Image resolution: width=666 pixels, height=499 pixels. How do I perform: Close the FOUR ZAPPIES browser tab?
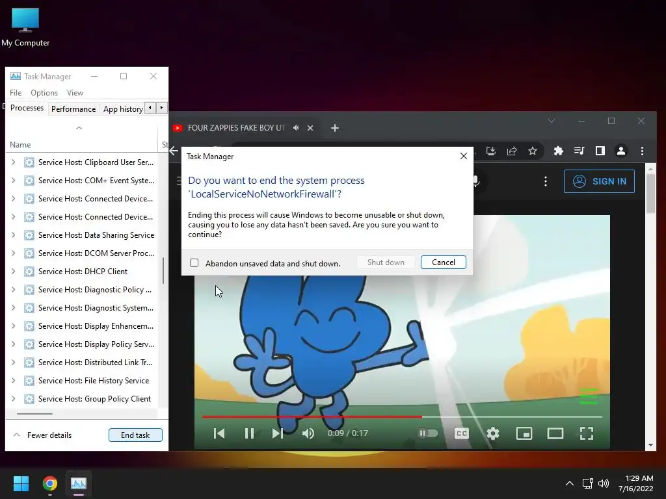point(310,128)
